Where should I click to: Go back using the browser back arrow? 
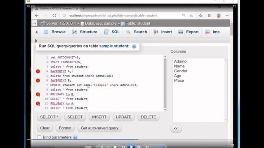[37, 16]
